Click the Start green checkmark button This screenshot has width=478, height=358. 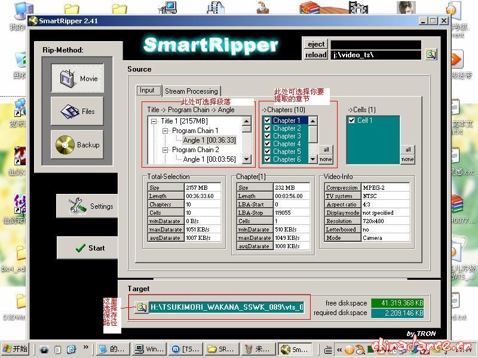(x=91, y=248)
